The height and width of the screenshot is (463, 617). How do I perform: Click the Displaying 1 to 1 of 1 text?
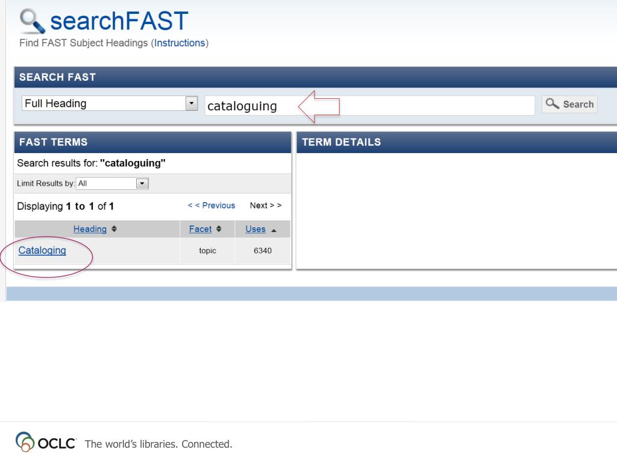65,206
